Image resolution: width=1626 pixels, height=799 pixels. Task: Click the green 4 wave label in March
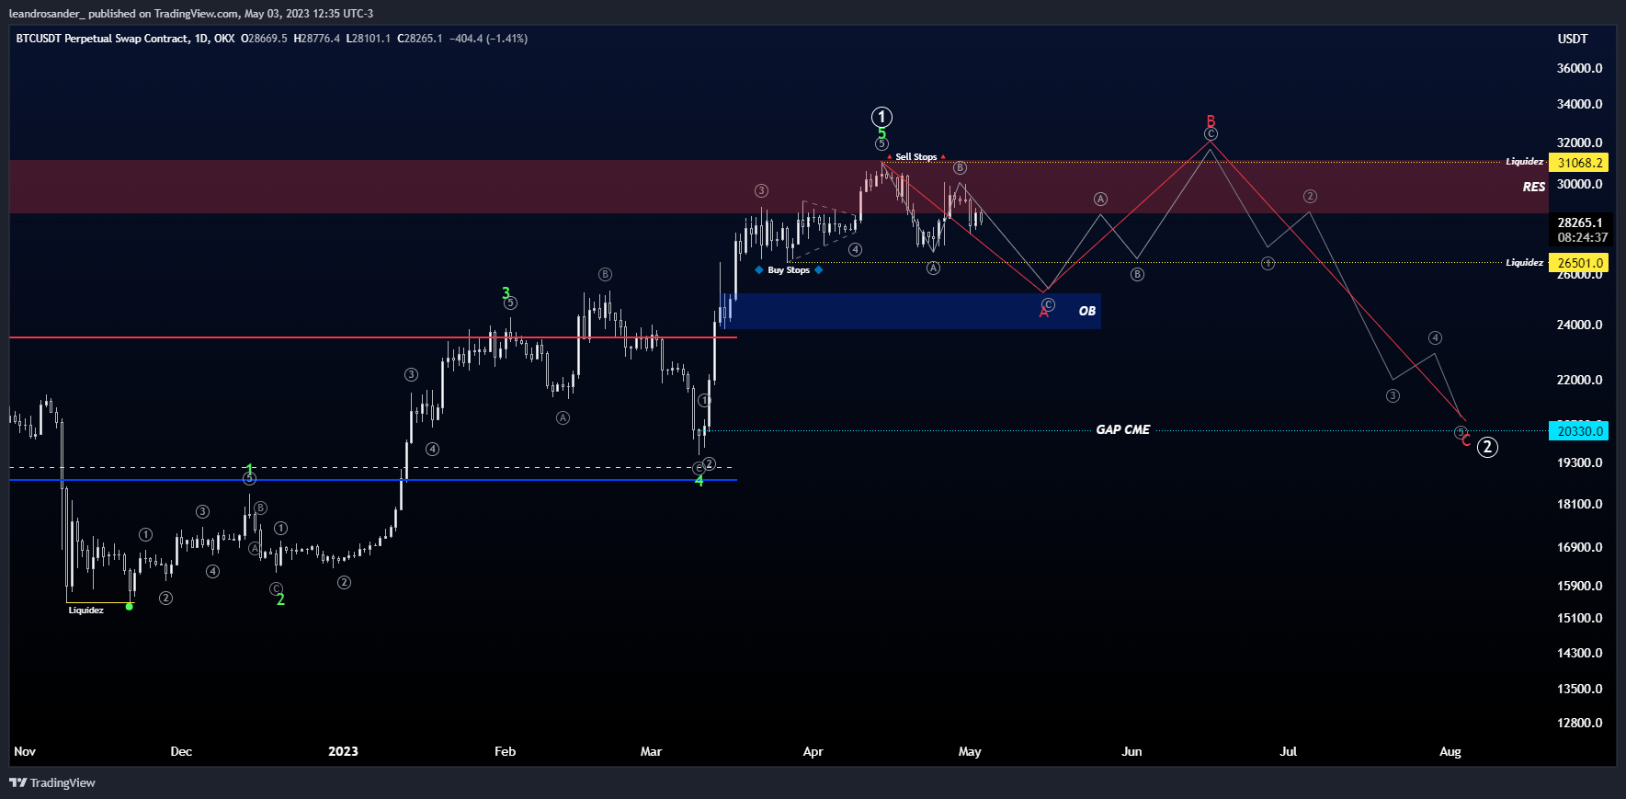pyautogui.click(x=699, y=481)
